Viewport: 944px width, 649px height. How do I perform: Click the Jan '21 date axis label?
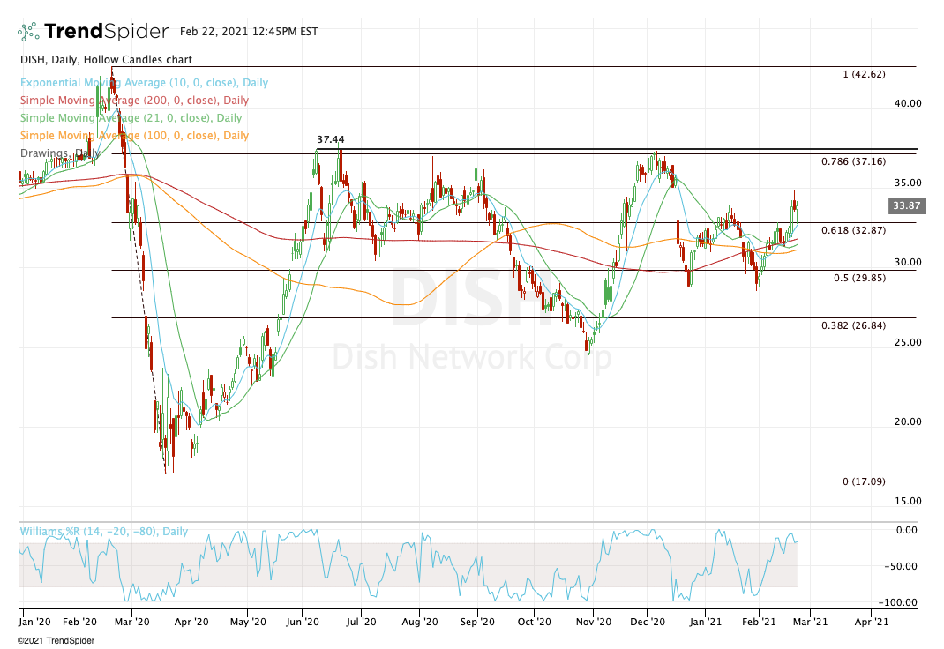coord(706,622)
